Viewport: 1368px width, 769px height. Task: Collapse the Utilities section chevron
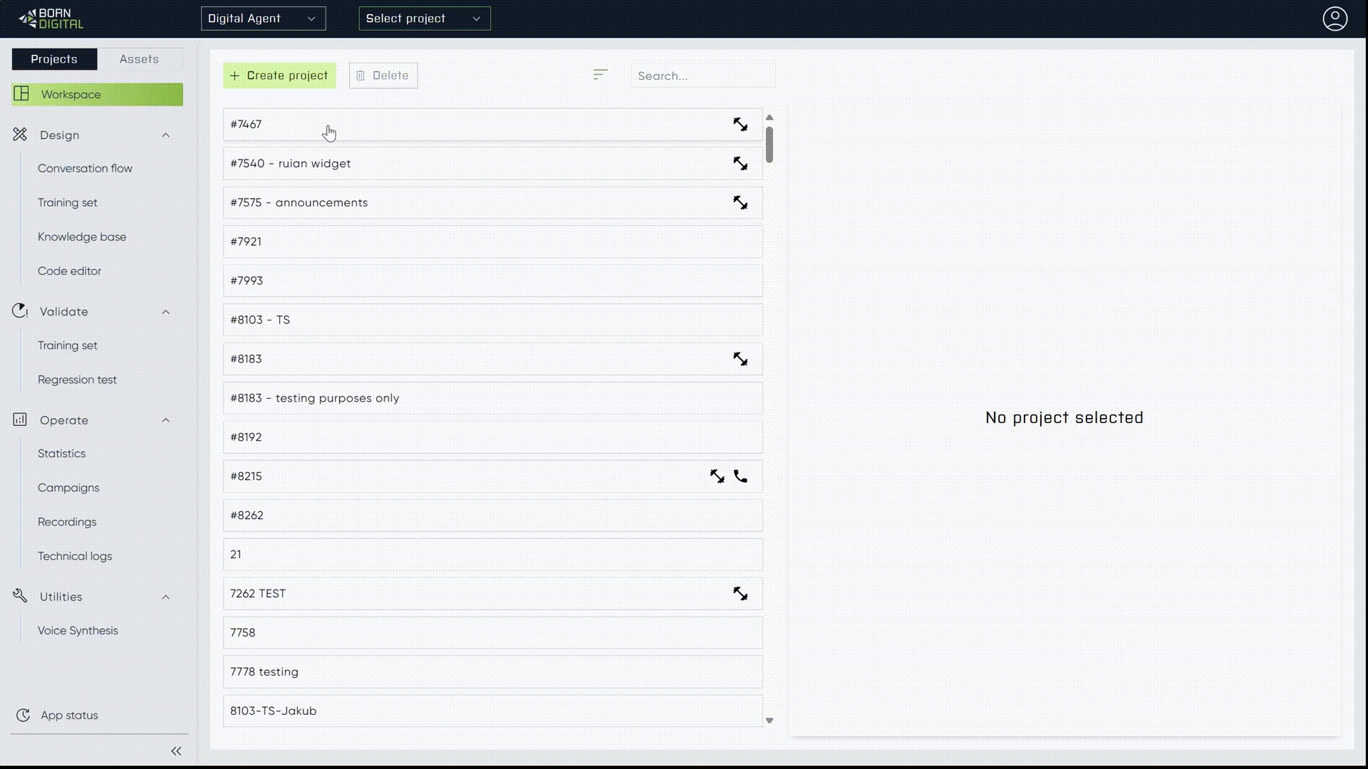[x=166, y=597]
